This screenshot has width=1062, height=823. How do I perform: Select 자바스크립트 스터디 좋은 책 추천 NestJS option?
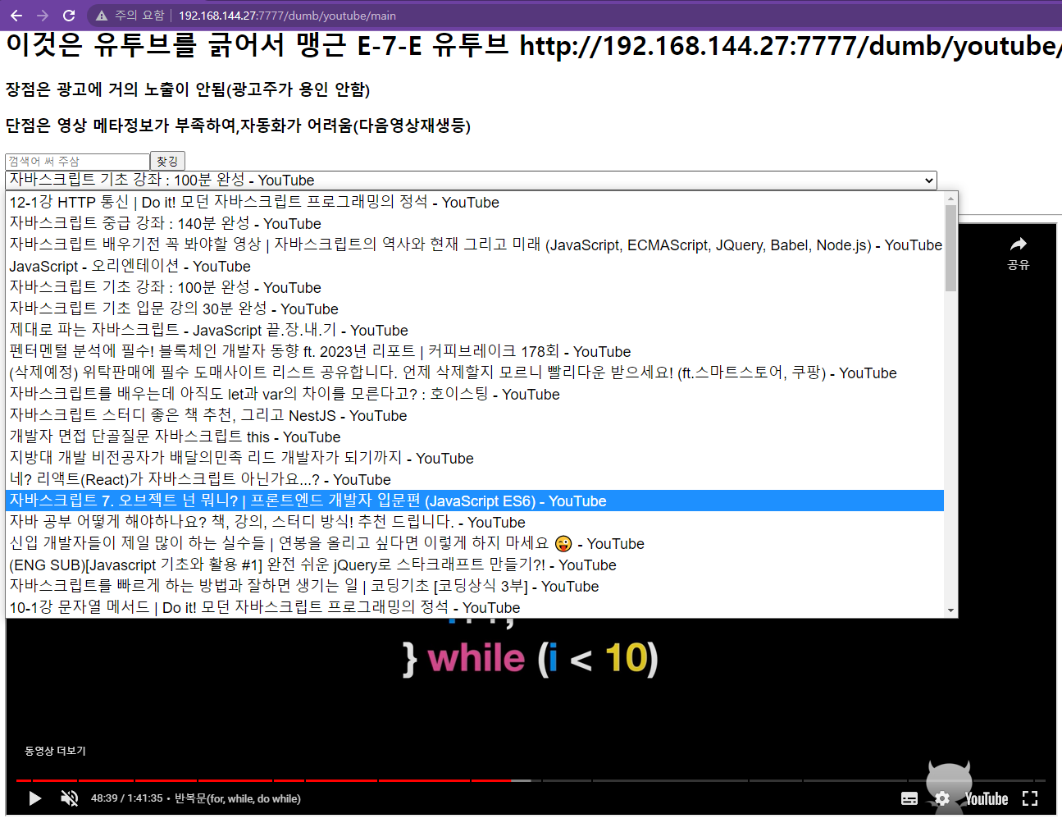click(x=475, y=416)
